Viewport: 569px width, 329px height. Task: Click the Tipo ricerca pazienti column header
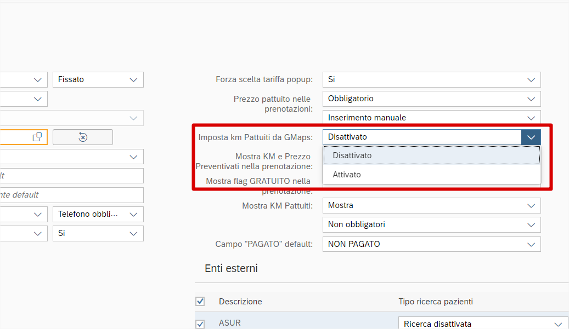pyautogui.click(x=436, y=302)
